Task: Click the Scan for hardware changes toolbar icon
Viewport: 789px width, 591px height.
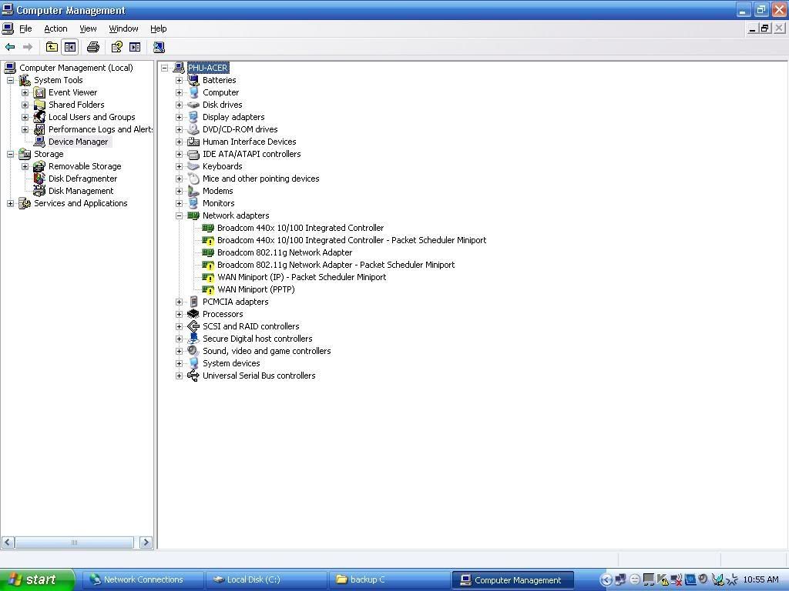Action: pyautogui.click(x=159, y=47)
